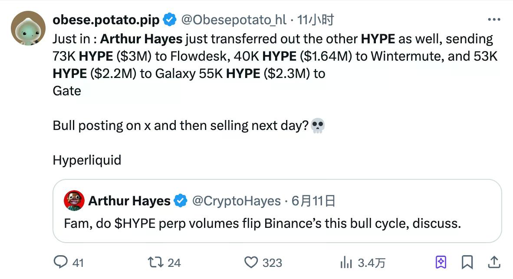Image resolution: width=513 pixels, height=279 pixels.
Task: Click the 11小时 timestamp link
Action: click(x=317, y=19)
